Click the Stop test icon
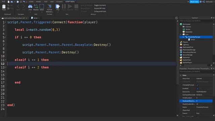Image resolution: width=215 pixels, height=121 pixels. pos(76,6)
